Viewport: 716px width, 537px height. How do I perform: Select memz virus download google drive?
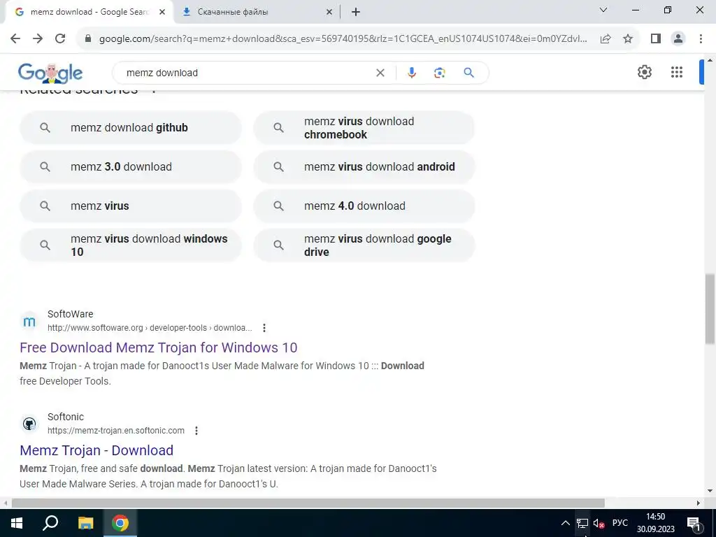pyautogui.click(x=364, y=245)
